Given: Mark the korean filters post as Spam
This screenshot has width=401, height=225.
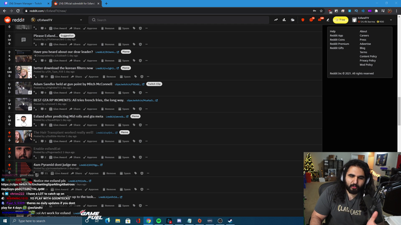Looking at the screenshot, I should (125, 76).
